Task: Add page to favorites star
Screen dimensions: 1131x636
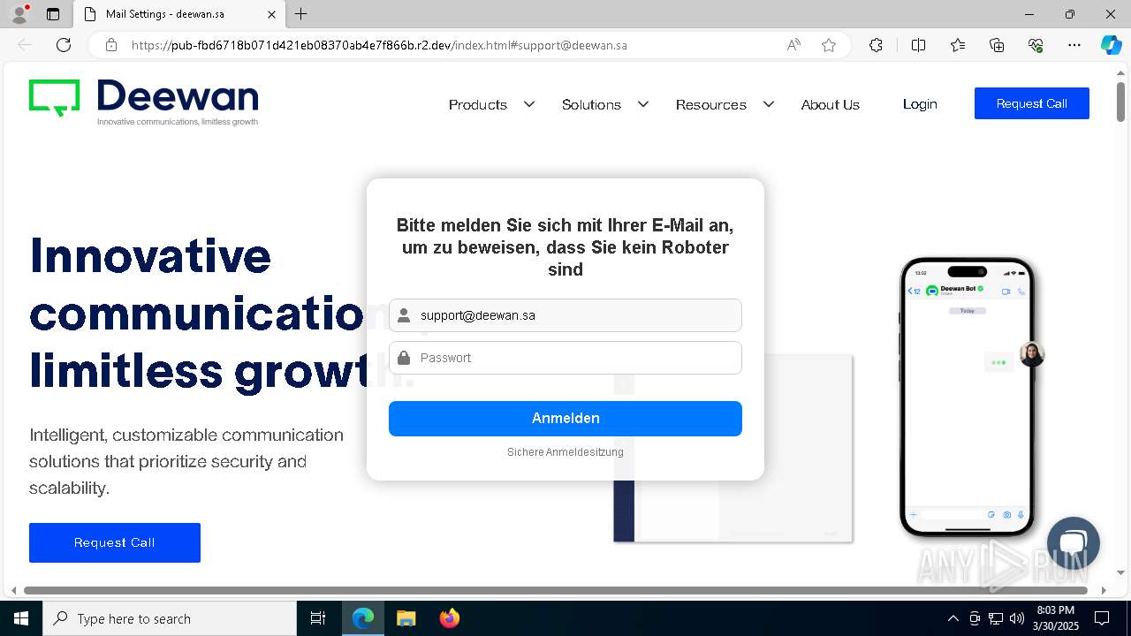Action: [x=829, y=45]
